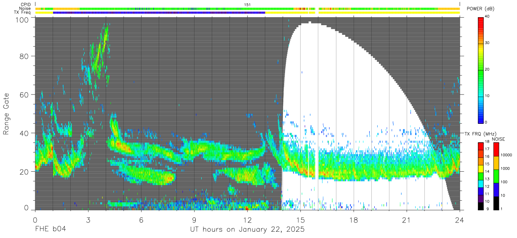Click the 10000 tick on the noise scale

point(506,154)
